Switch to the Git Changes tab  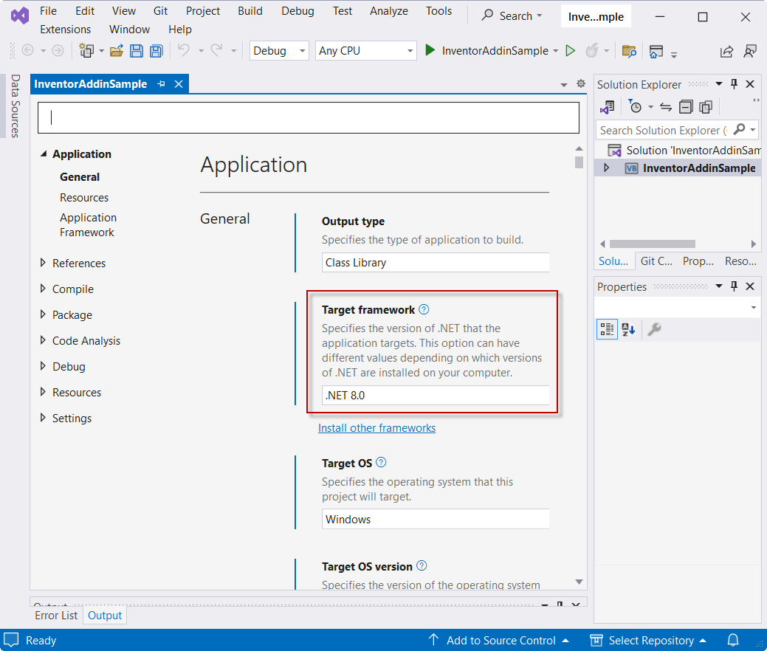[656, 261]
